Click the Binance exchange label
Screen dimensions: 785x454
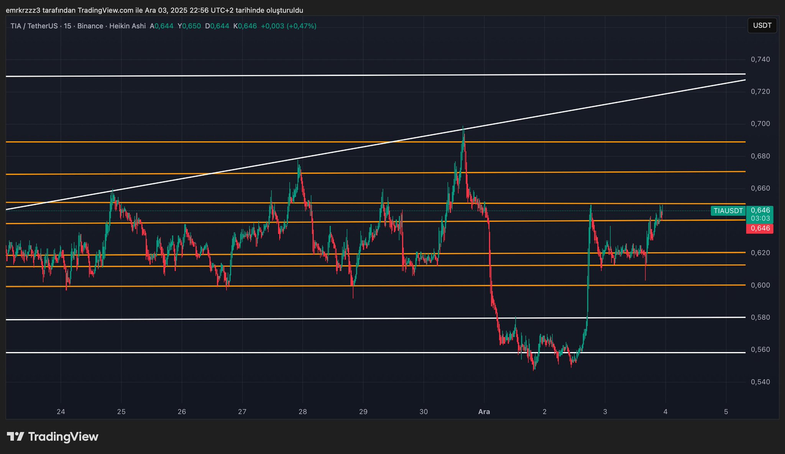tap(90, 26)
